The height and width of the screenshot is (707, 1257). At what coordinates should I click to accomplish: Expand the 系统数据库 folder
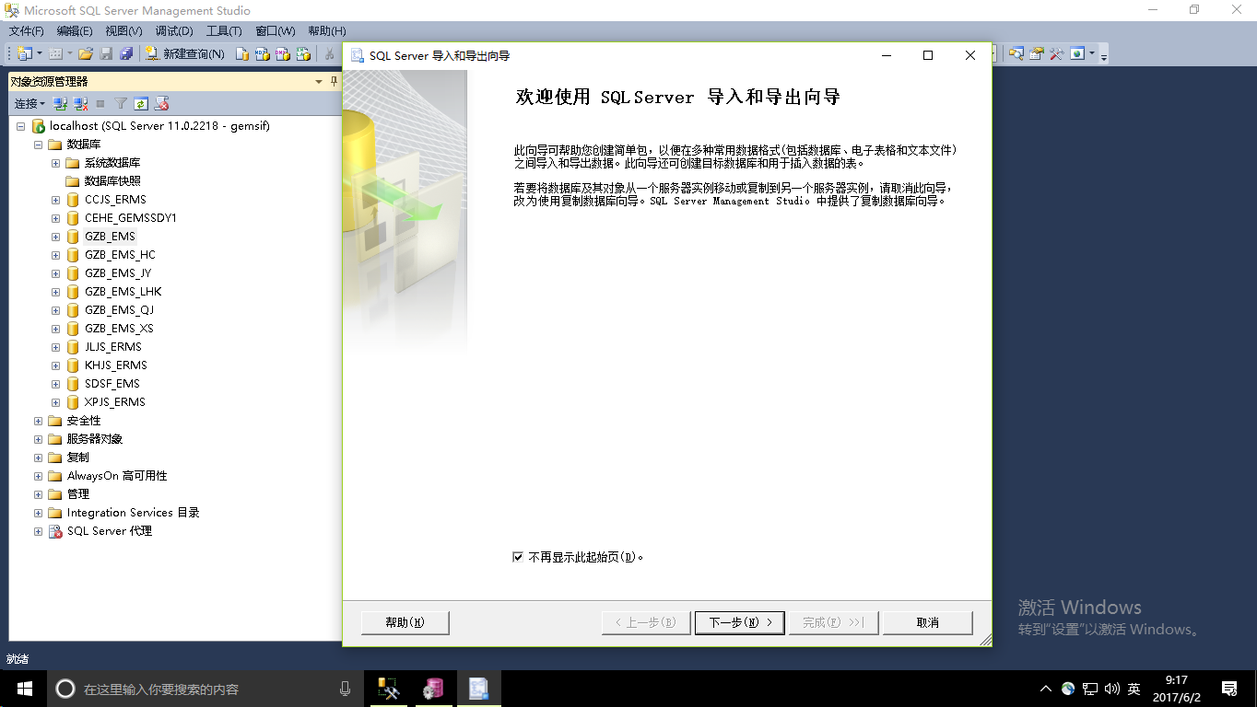tap(53, 162)
